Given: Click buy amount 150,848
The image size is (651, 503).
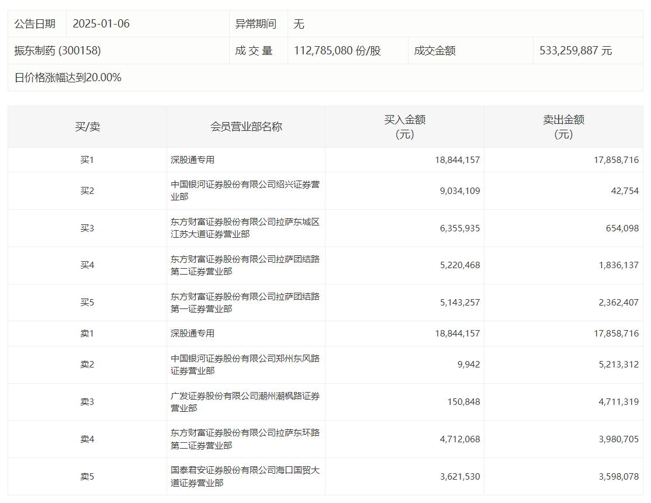Looking at the screenshot, I should [463, 402].
